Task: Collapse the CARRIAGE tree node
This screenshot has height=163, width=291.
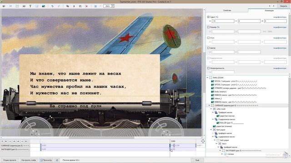Action: click(x=209, y=105)
